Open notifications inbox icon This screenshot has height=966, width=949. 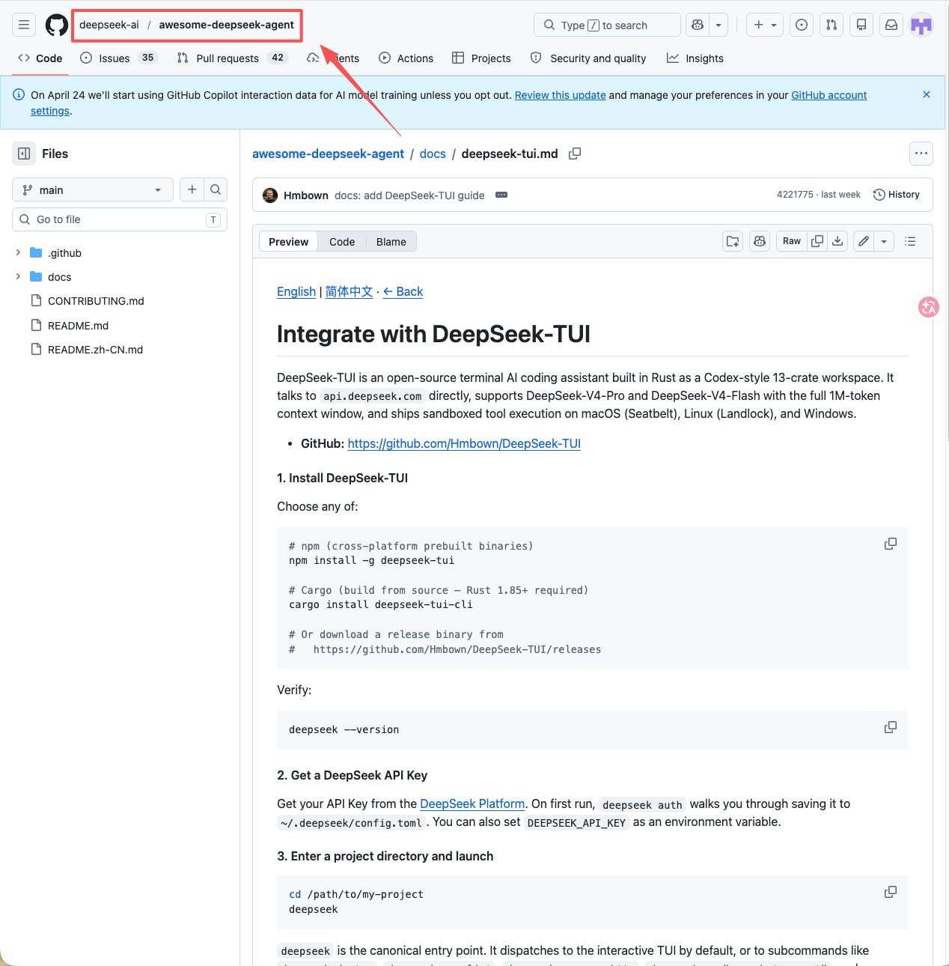click(891, 25)
